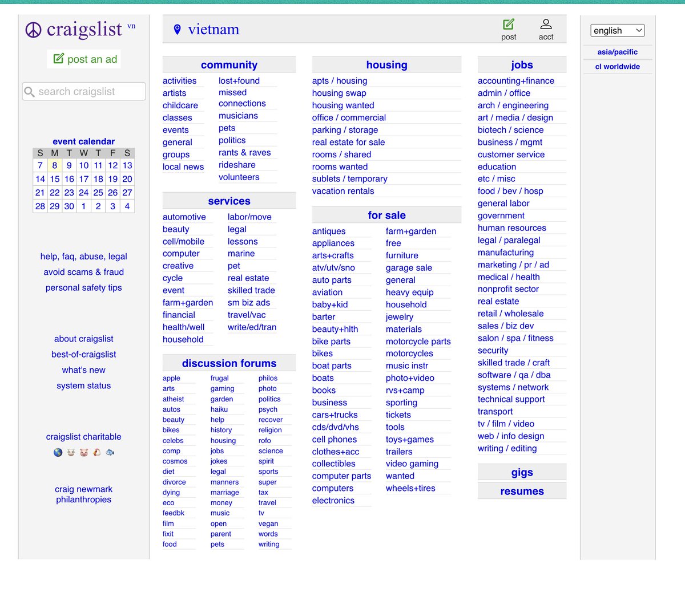Screen dimensions: 685x601
Task: Open writing / editing jobs link
Action: [x=507, y=448]
